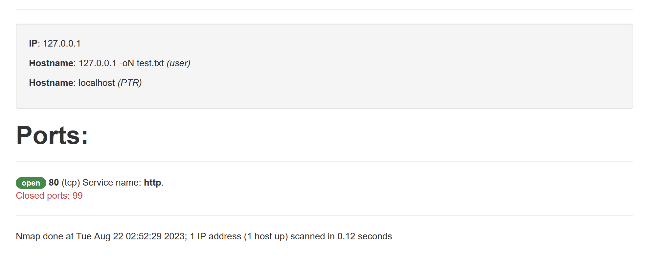Click the Ports: heading
The width and height of the screenshot is (653, 261).
[x=52, y=135]
